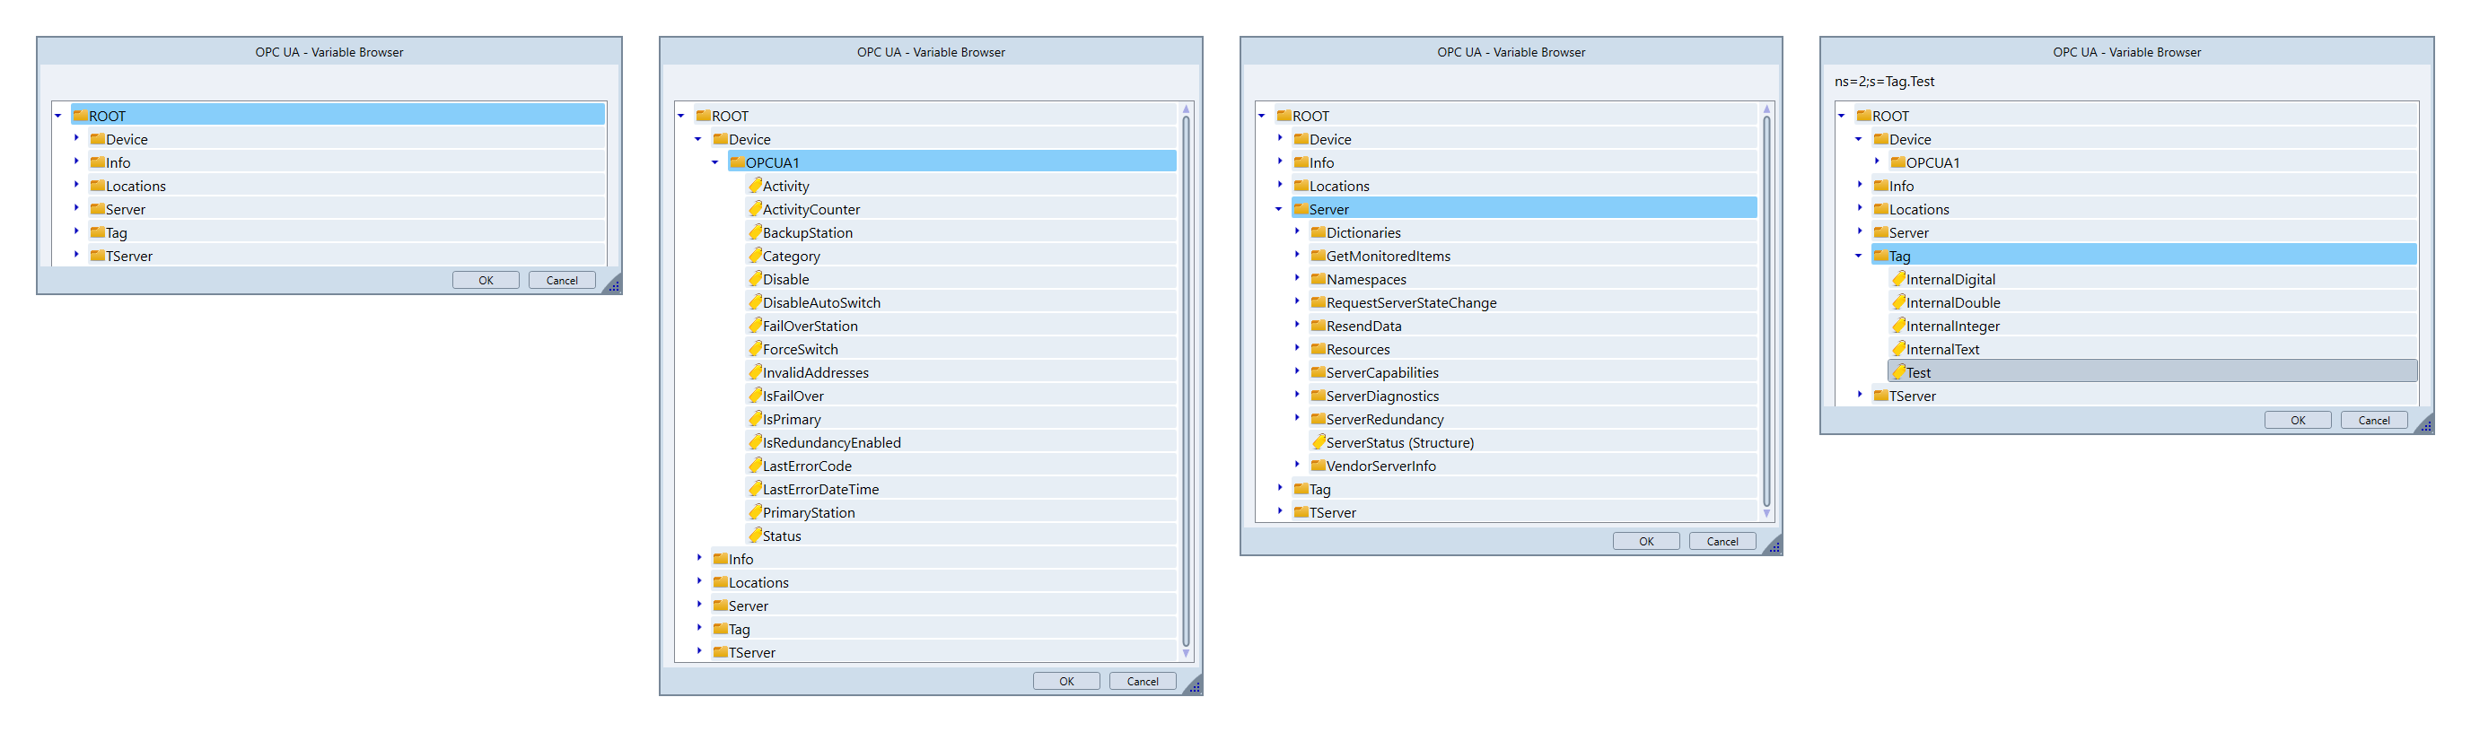Select Locations row in second window
2471x732 pixels.
click(x=943, y=581)
